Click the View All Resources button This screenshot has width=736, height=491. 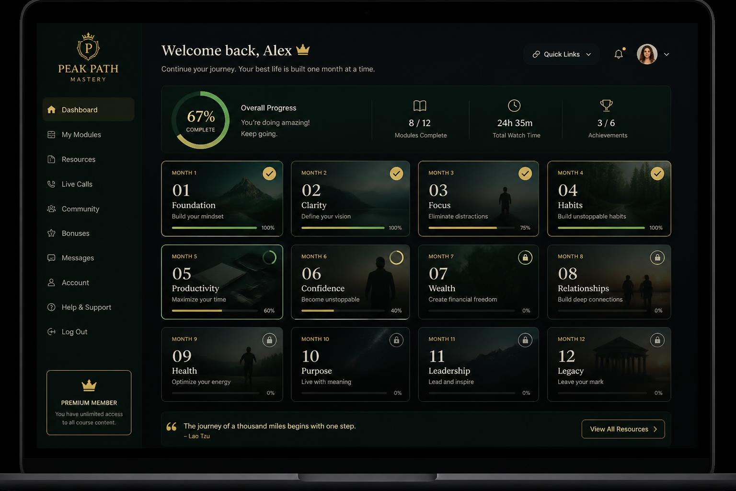623,429
